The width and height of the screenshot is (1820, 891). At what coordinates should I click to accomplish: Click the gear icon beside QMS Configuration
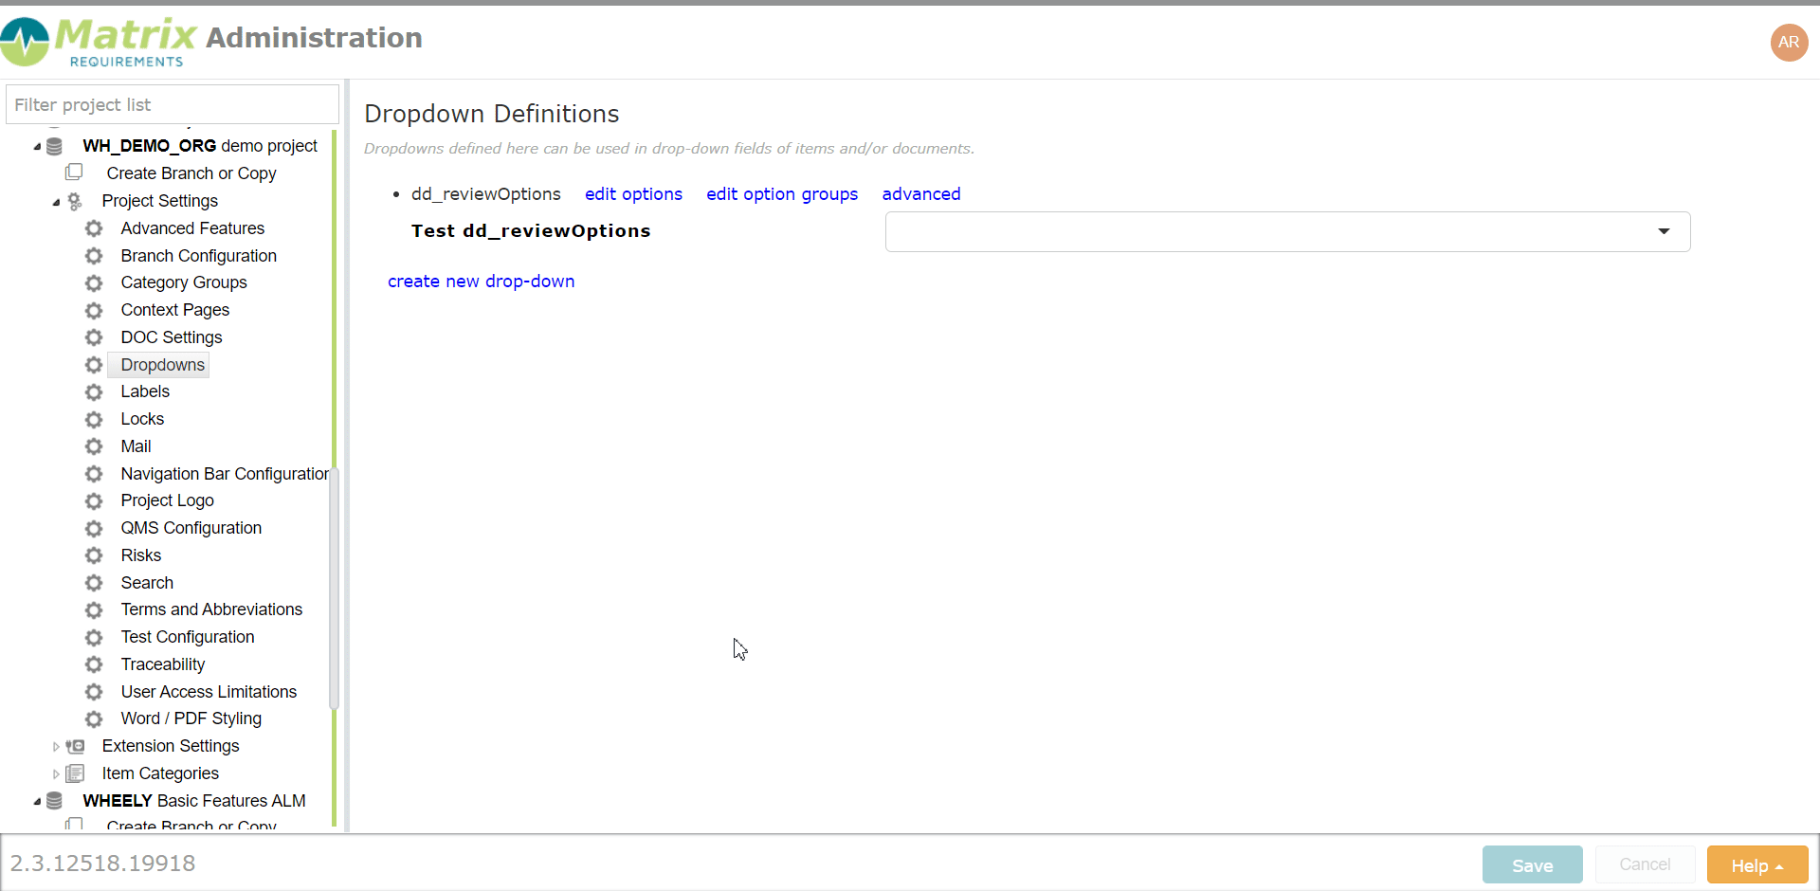[94, 528]
